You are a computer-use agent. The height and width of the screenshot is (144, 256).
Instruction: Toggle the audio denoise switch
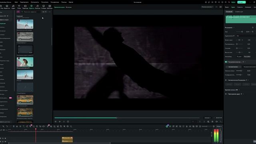226,62
